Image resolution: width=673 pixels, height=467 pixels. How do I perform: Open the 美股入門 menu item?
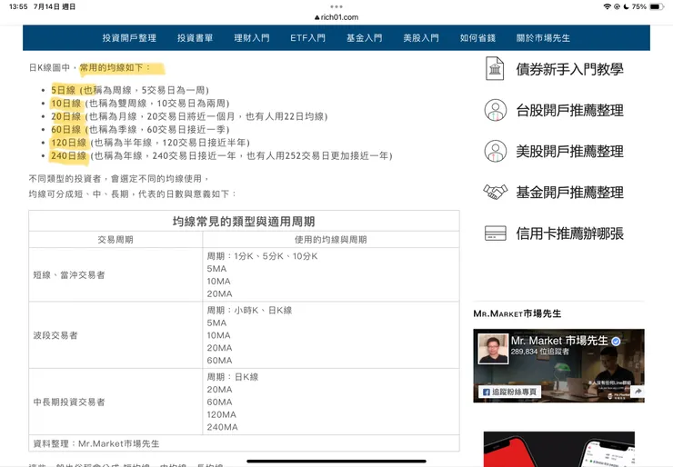tap(421, 38)
